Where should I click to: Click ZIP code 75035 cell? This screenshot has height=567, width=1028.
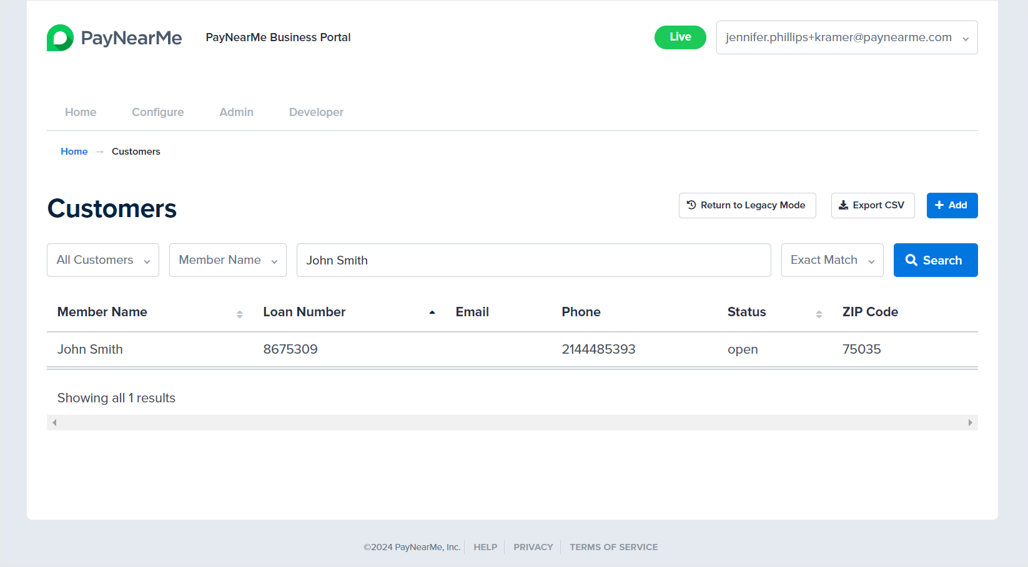[x=861, y=349]
